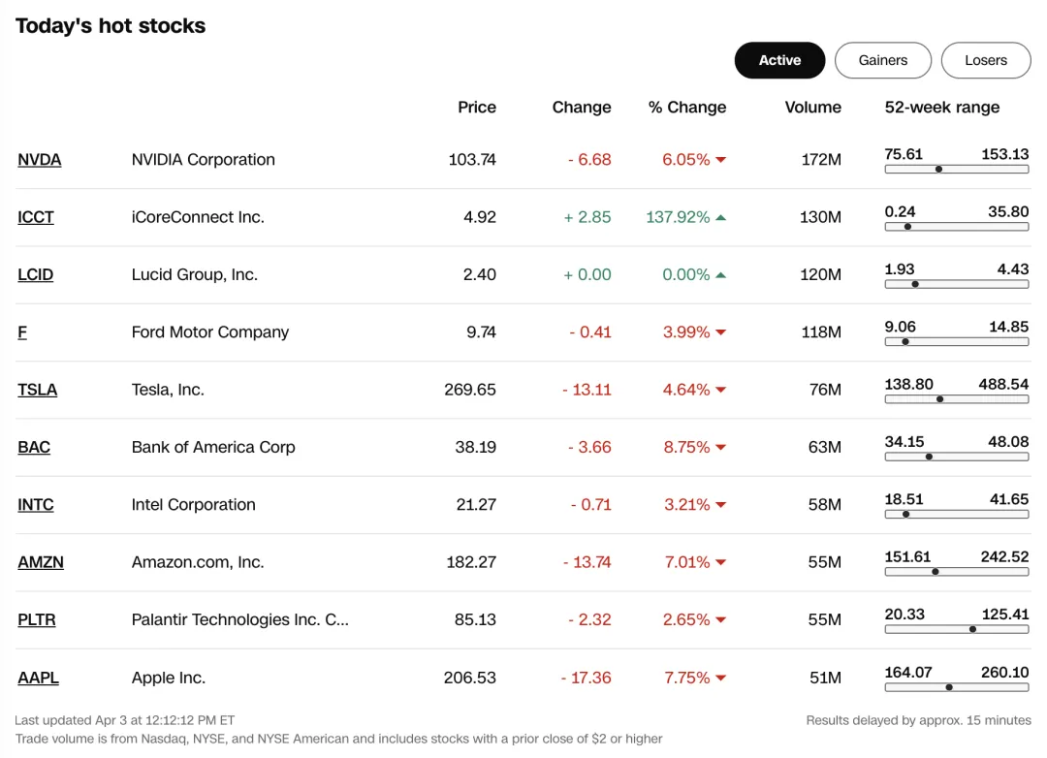The height and width of the screenshot is (758, 1047).
Task: Click the red down arrow beside Ford's 3.99%
Action: click(x=720, y=332)
